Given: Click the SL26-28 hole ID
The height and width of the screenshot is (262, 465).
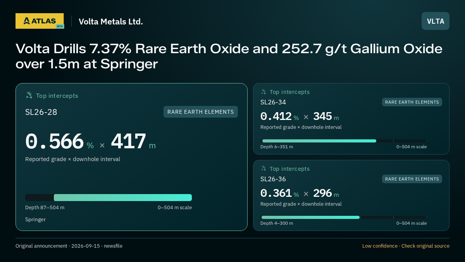Looking at the screenshot, I should 41,112.
